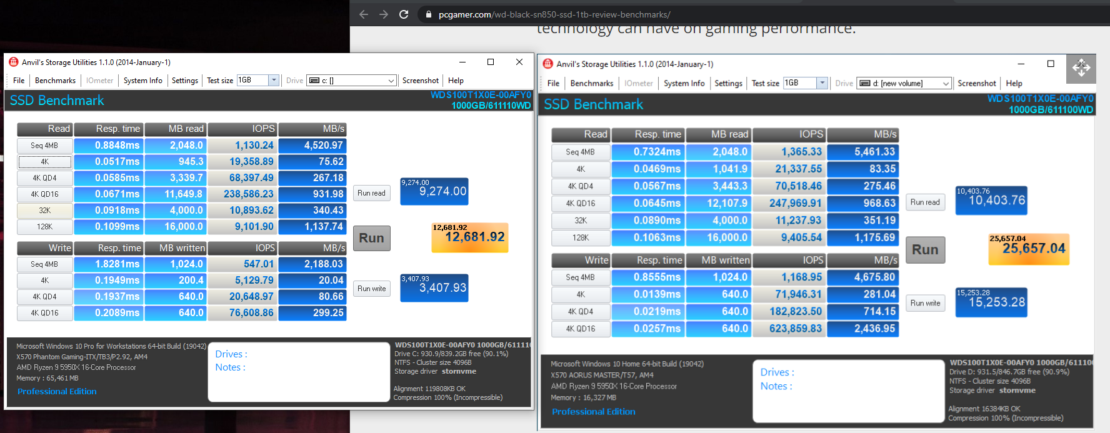
Task: Select read 4K QD4 test in left window
Action: [44, 178]
